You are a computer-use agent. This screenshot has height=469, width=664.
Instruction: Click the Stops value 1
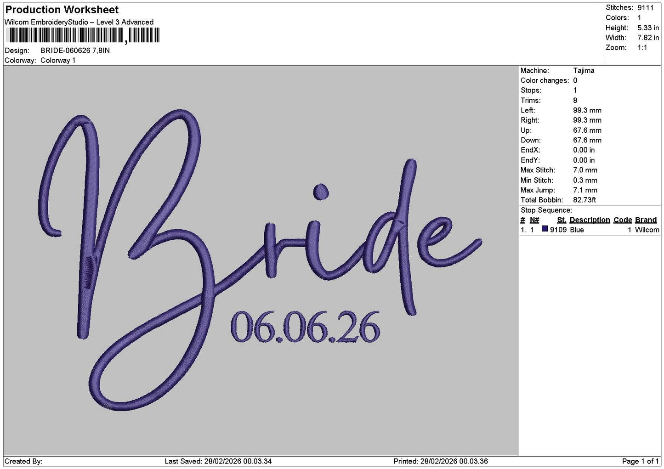(575, 90)
